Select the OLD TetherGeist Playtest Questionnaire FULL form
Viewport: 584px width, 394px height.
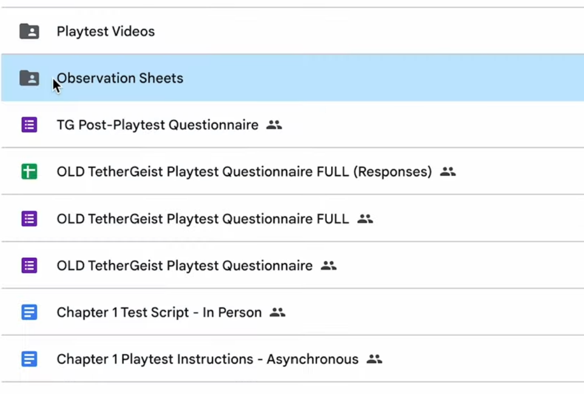(x=202, y=219)
